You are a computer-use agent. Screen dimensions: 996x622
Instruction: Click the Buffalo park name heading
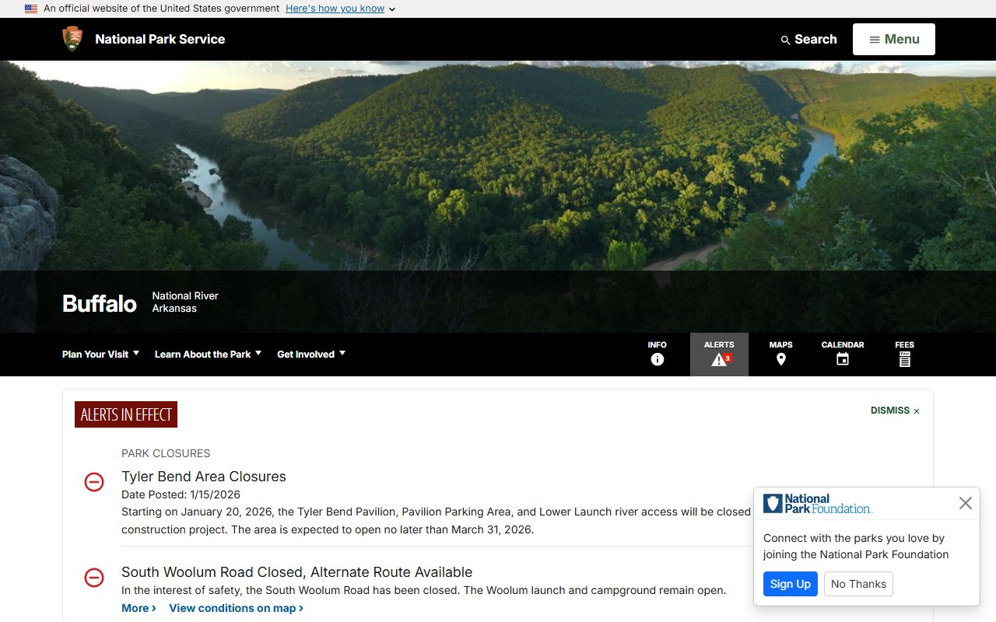click(x=100, y=303)
